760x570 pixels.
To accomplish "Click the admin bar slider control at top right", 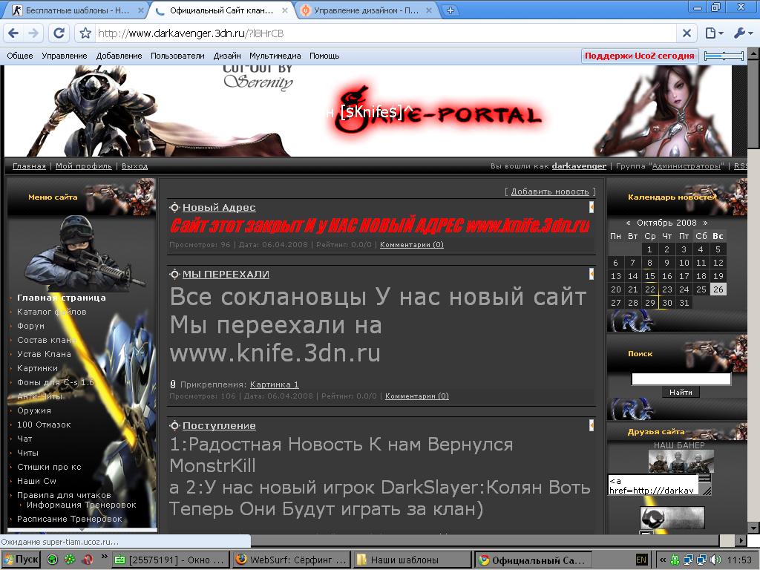I will [x=724, y=56].
